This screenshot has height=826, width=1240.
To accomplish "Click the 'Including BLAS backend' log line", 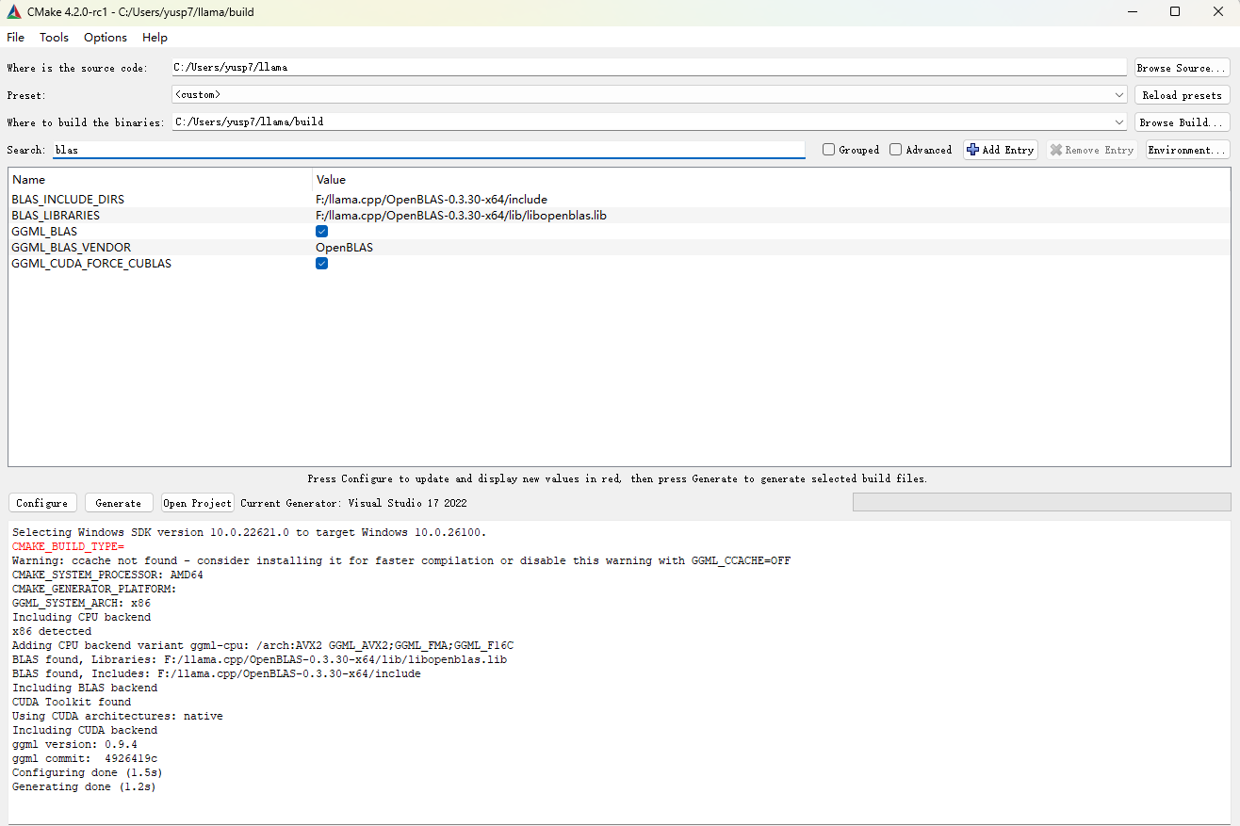I will click(x=85, y=688).
